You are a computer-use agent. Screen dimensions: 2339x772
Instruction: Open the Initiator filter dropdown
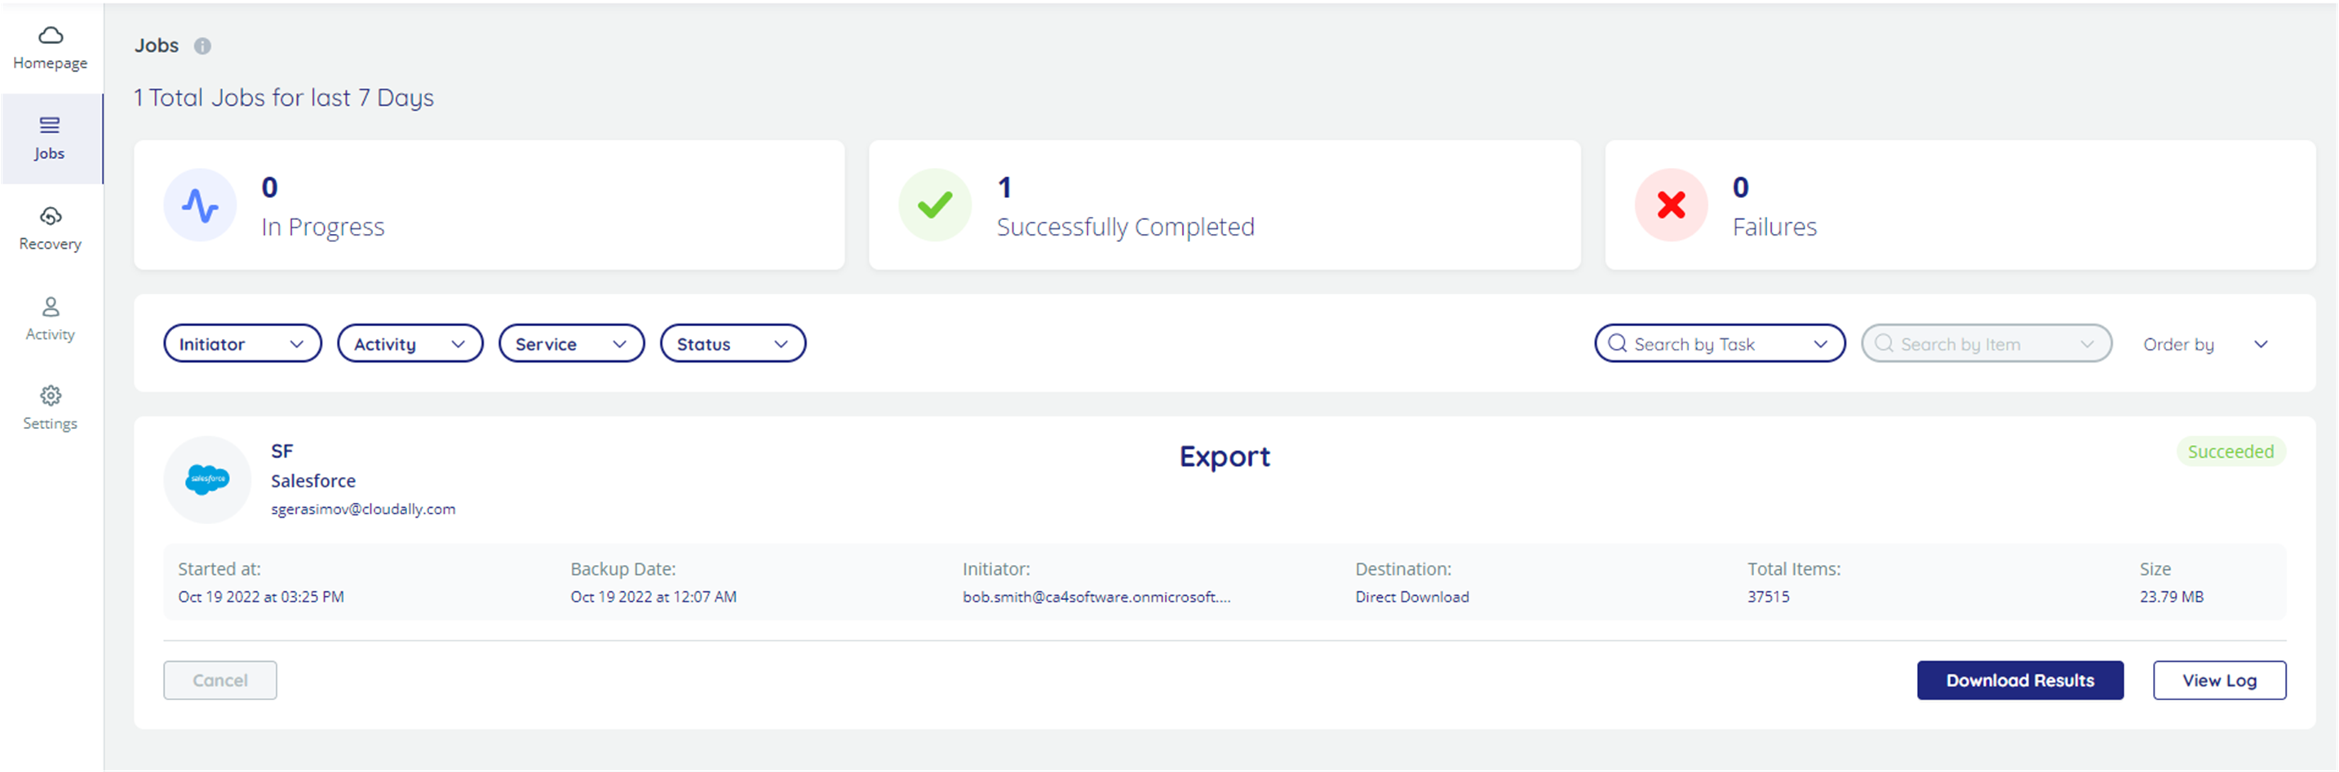[x=241, y=343]
